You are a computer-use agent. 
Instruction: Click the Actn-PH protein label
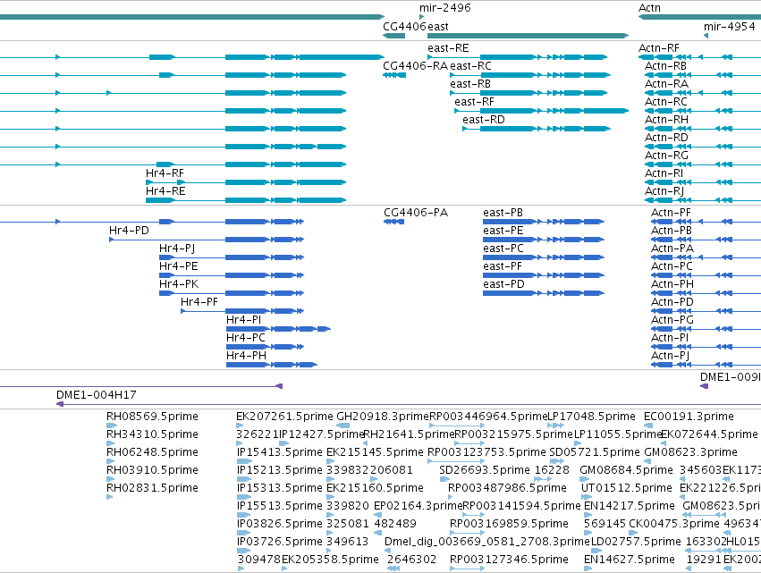click(672, 285)
